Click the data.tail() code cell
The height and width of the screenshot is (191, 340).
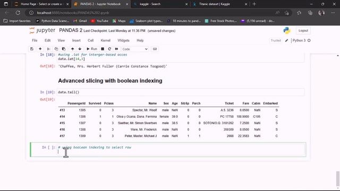[181, 92]
